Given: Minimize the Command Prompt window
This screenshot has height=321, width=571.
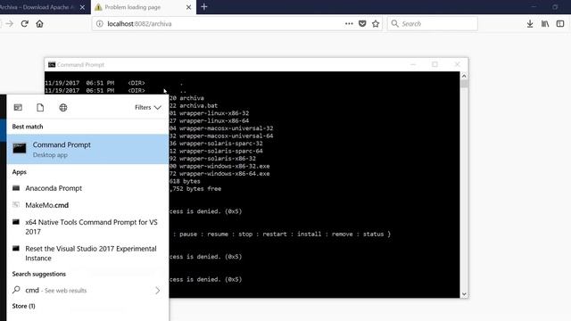Looking at the screenshot, I should pyautogui.click(x=412, y=64).
